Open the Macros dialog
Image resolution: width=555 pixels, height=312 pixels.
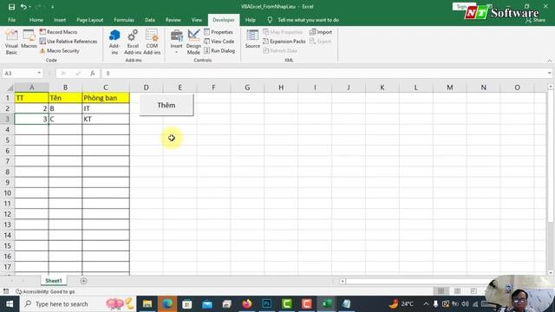29,39
